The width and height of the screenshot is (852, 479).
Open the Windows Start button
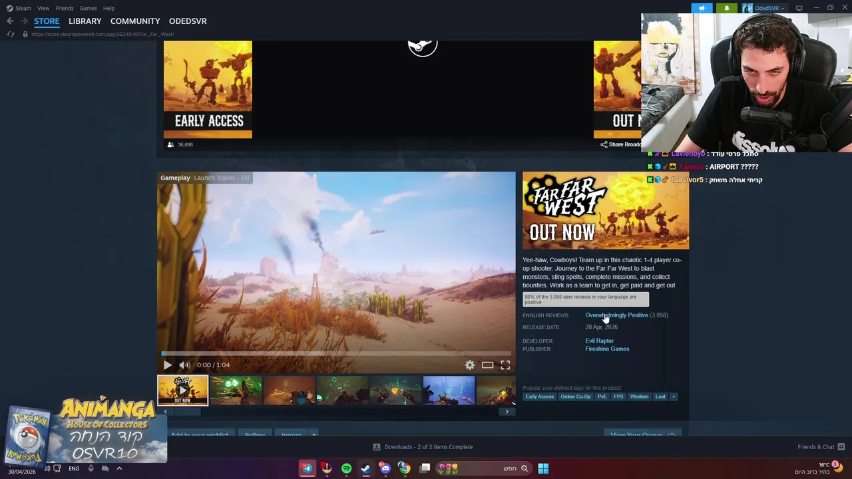tap(543, 468)
